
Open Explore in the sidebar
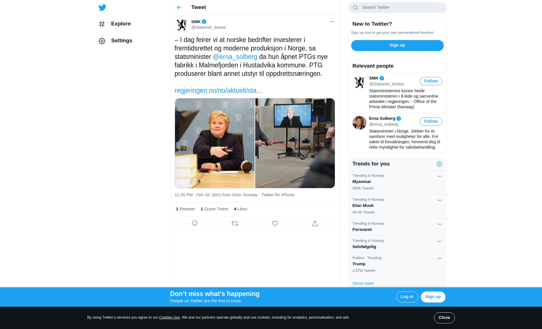pyautogui.click(x=115, y=24)
